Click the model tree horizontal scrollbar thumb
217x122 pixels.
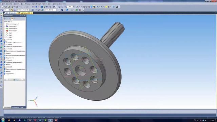pos(14,80)
